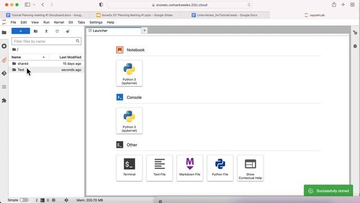Open the File menu
The width and height of the screenshot is (360, 203).
[13, 23]
